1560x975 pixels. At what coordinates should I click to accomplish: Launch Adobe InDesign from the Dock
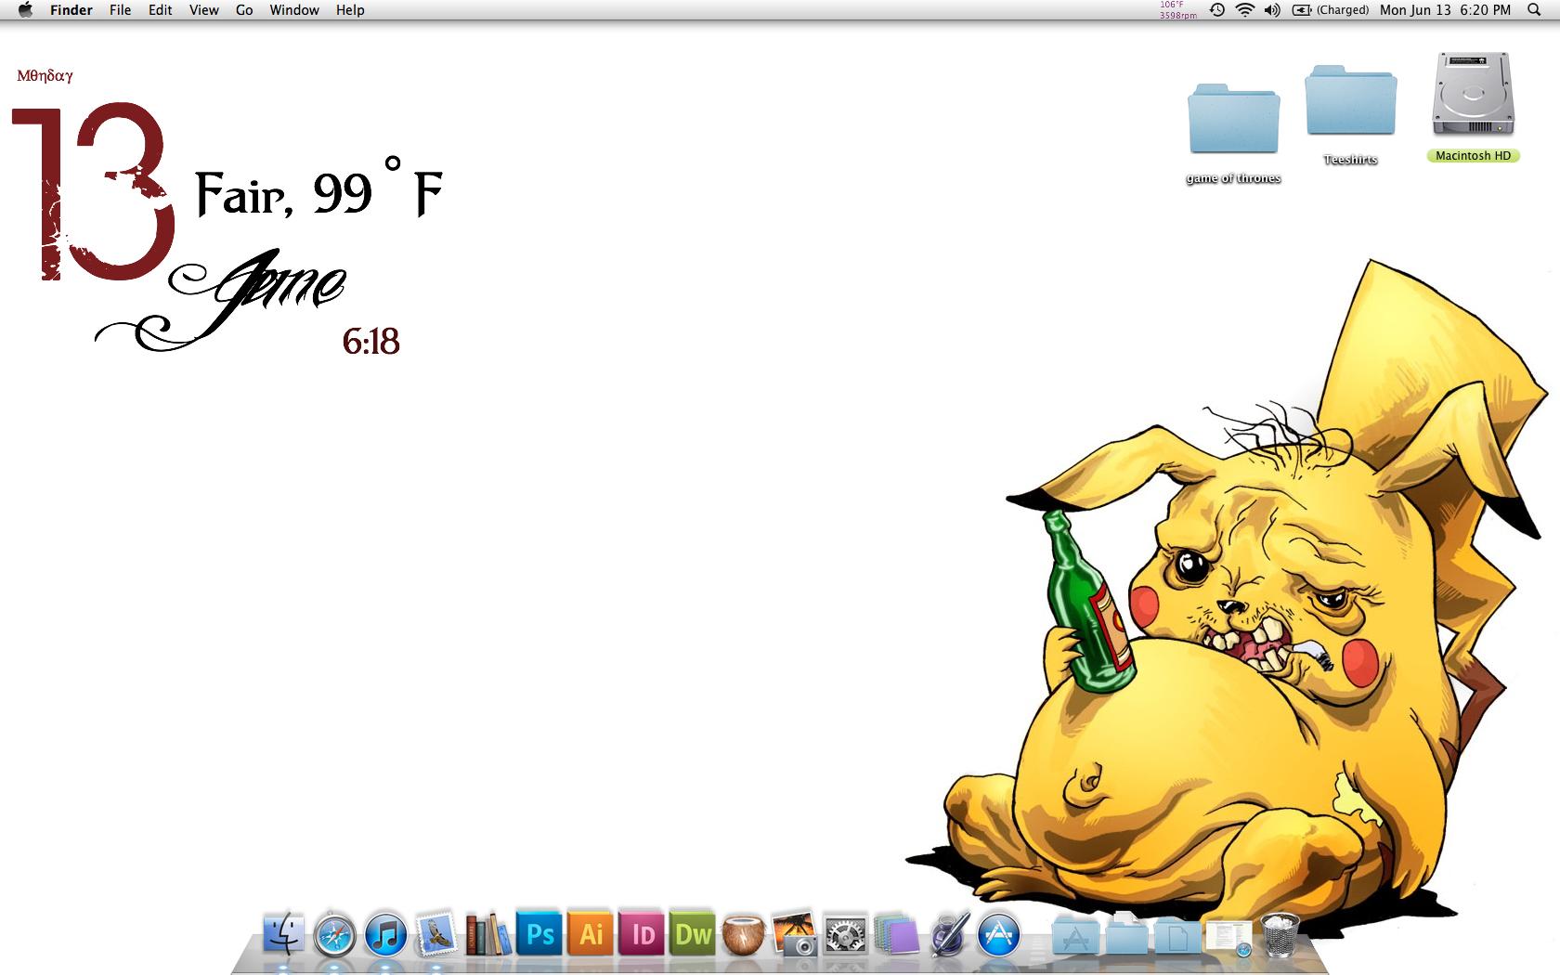(642, 933)
